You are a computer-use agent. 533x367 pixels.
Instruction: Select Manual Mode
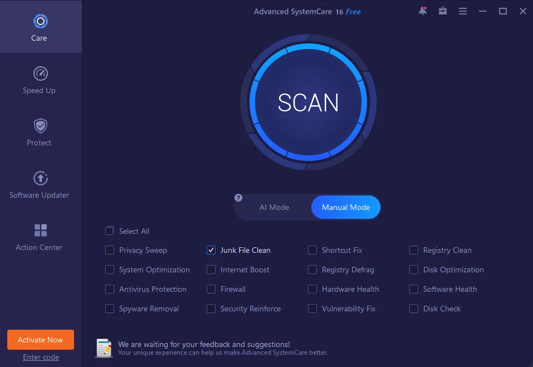pyautogui.click(x=345, y=207)
